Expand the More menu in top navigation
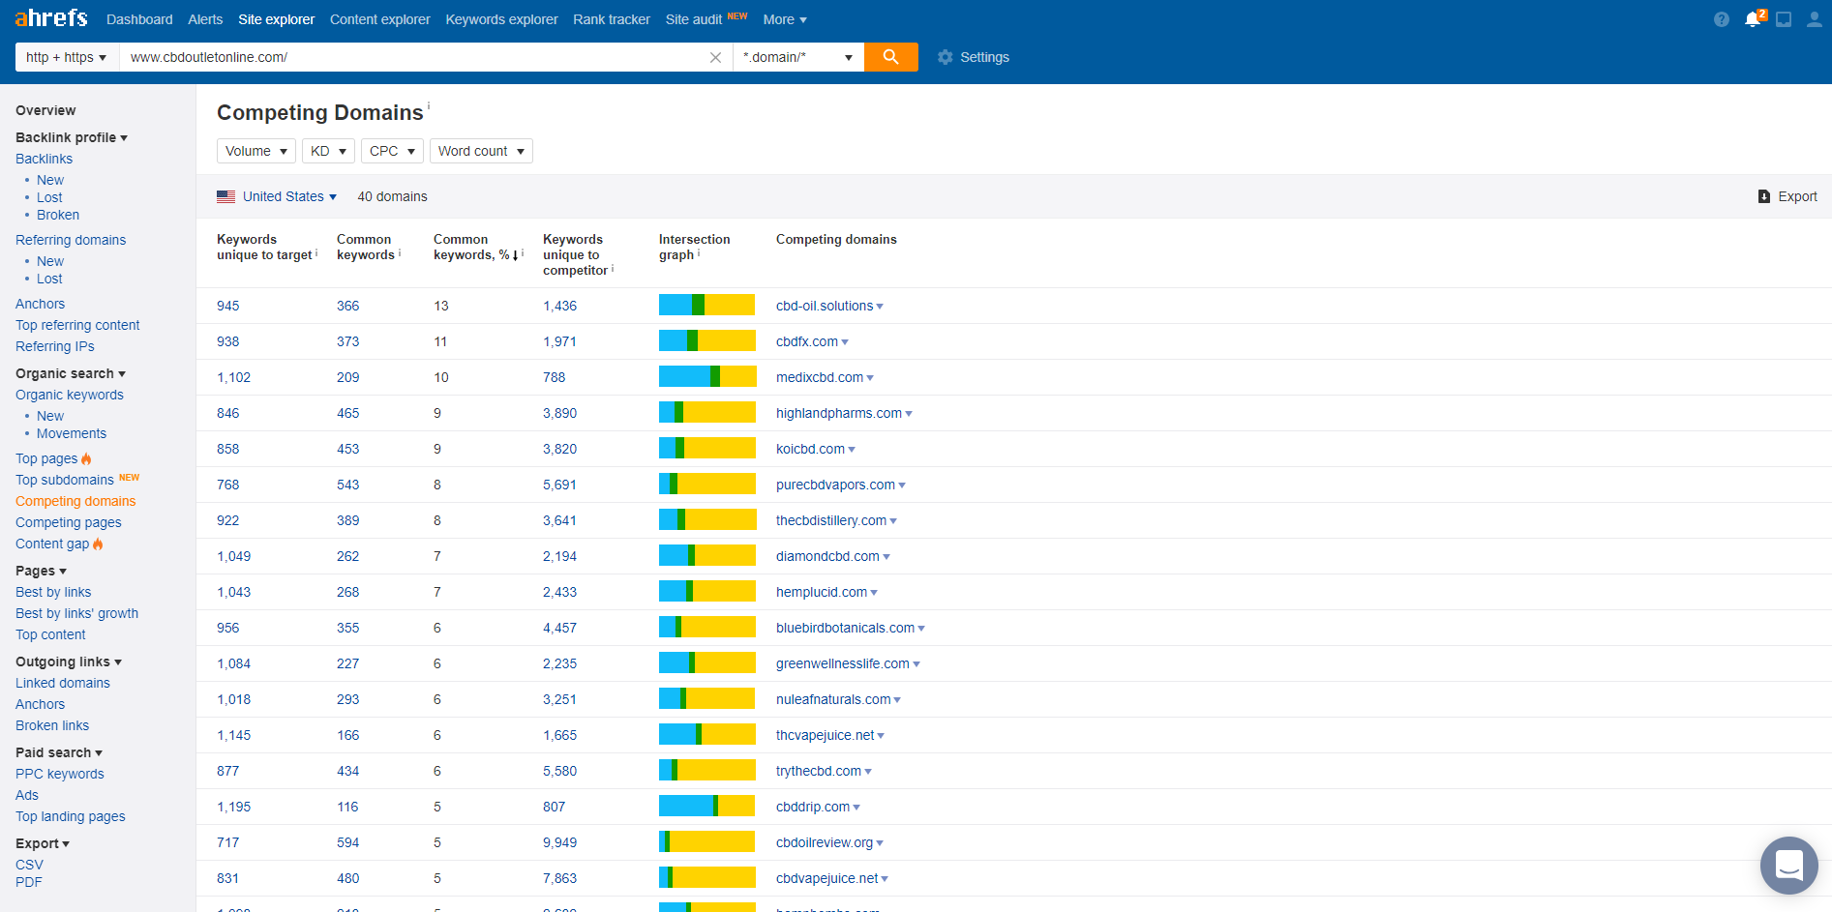The width and height of the screenshot is (1832, 912). tap(785, 19)
